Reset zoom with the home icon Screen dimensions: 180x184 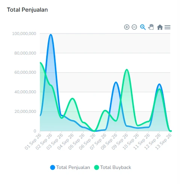[160, 27]
